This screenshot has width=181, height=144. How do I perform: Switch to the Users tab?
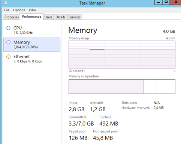(x=48, y=17)
